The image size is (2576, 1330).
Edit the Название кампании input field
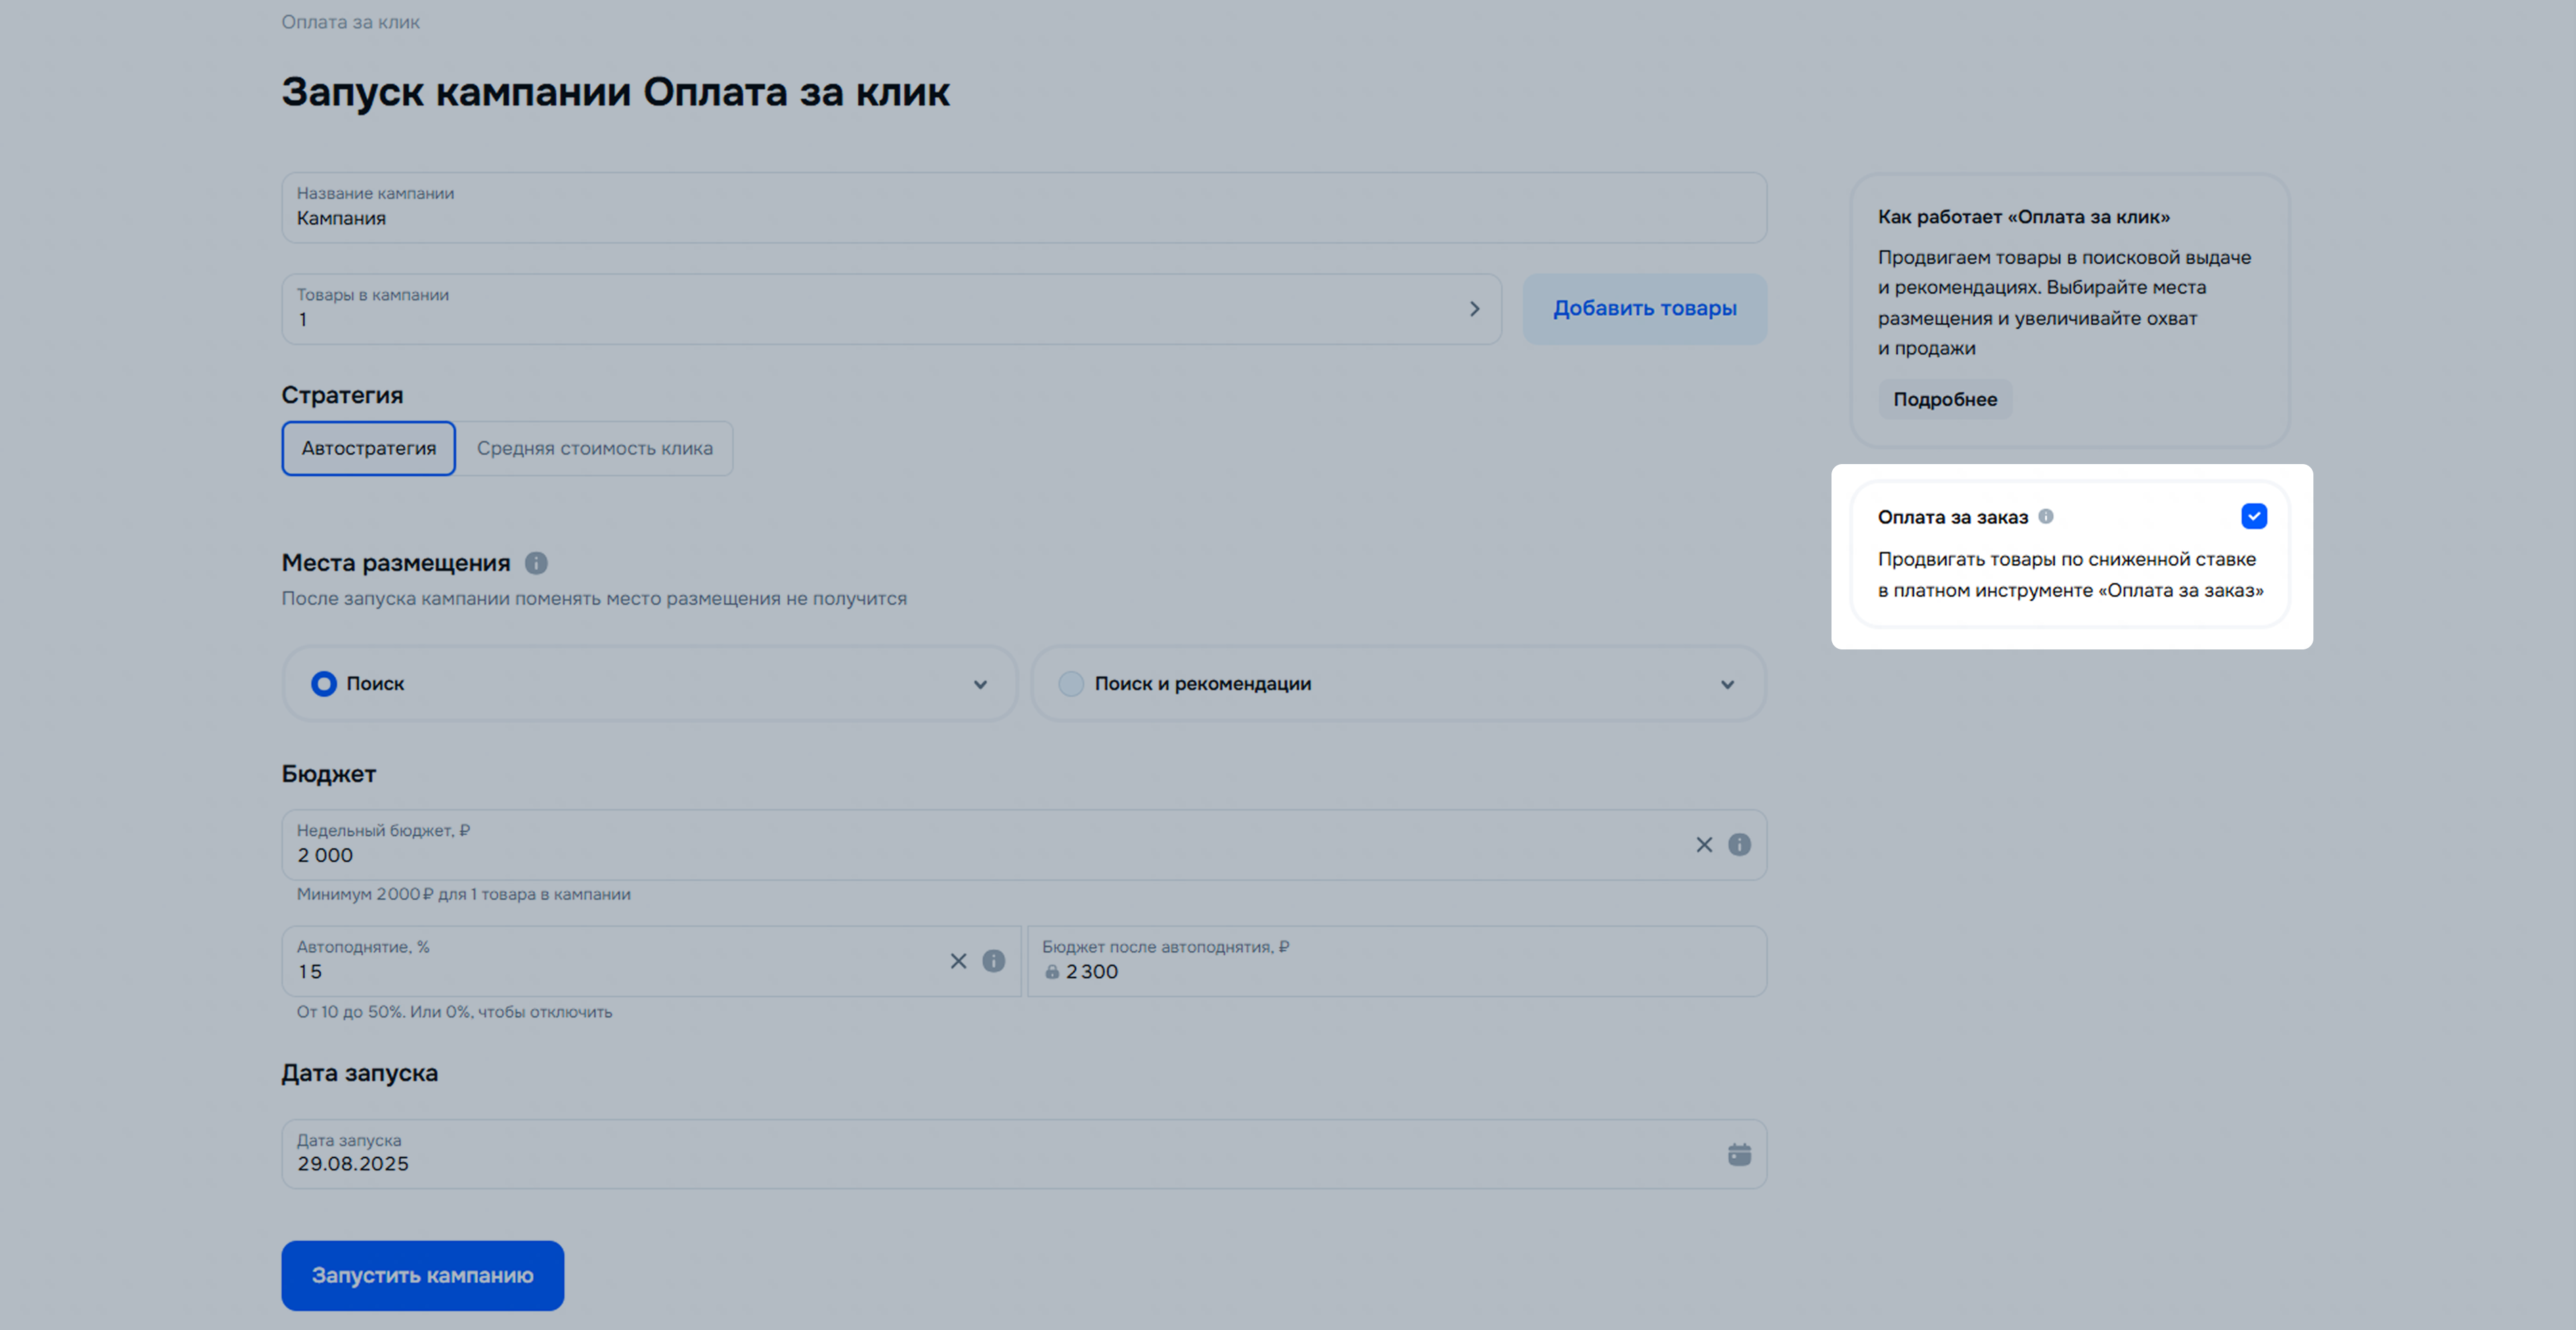click(1024, 208)
